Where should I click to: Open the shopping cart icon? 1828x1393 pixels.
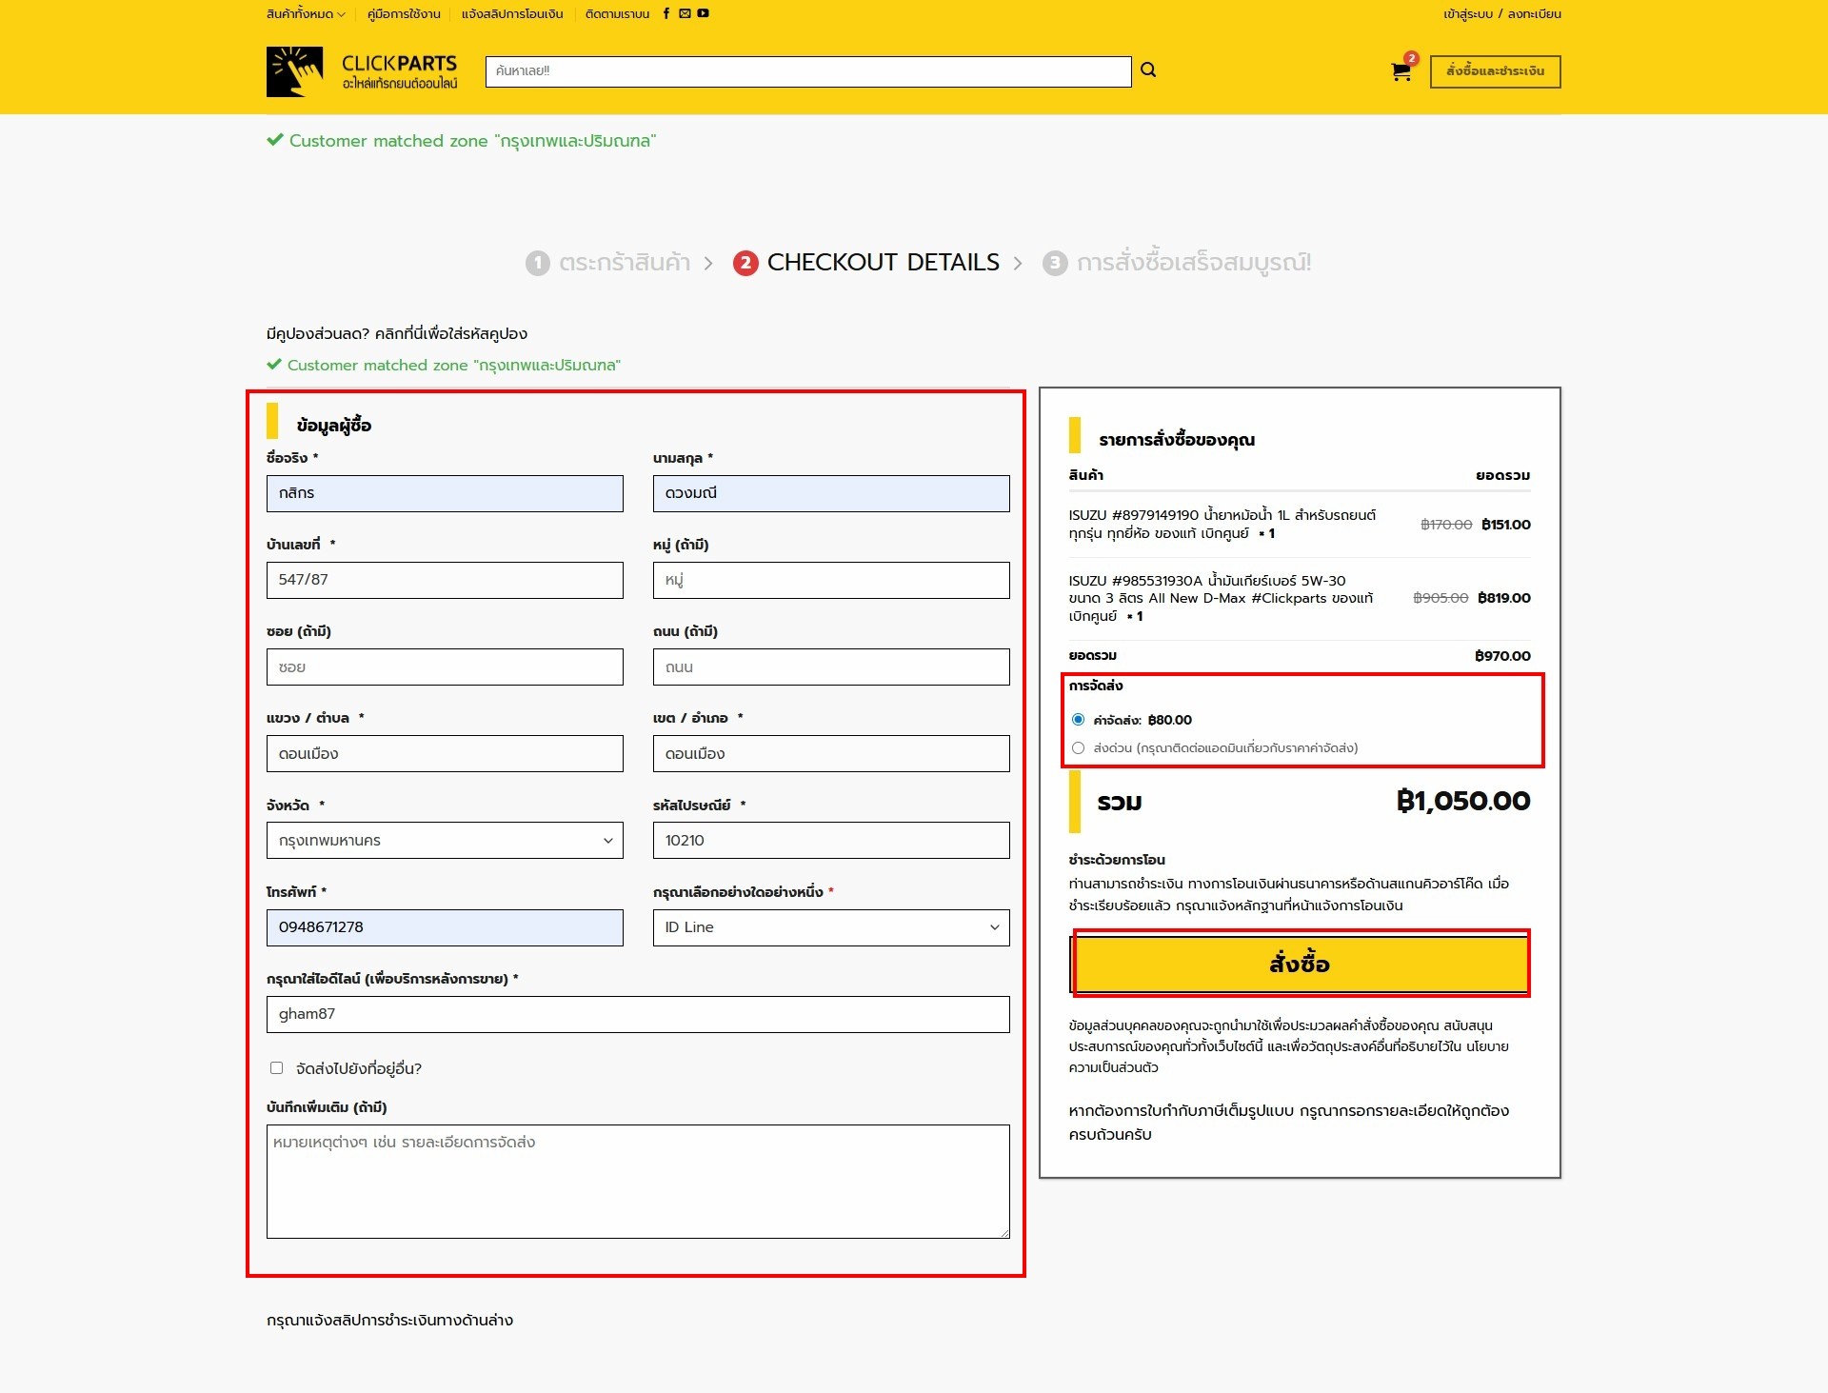1401,71
